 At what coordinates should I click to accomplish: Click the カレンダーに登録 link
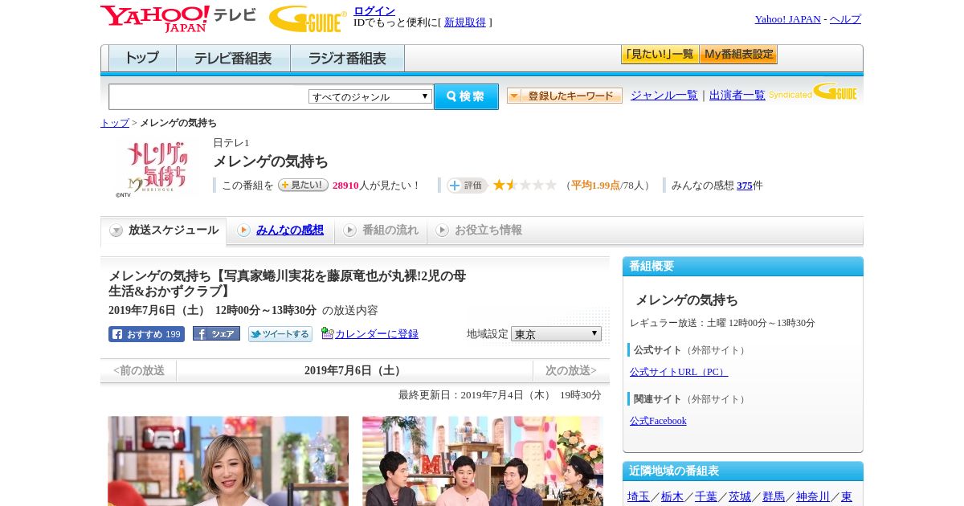tap(377, 334)
